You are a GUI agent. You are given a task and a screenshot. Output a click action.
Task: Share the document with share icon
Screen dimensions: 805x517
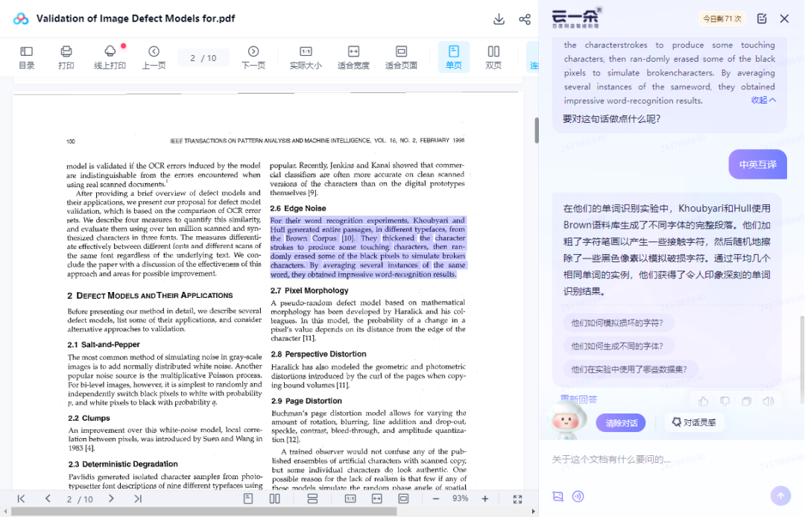[x=525, y=19]
